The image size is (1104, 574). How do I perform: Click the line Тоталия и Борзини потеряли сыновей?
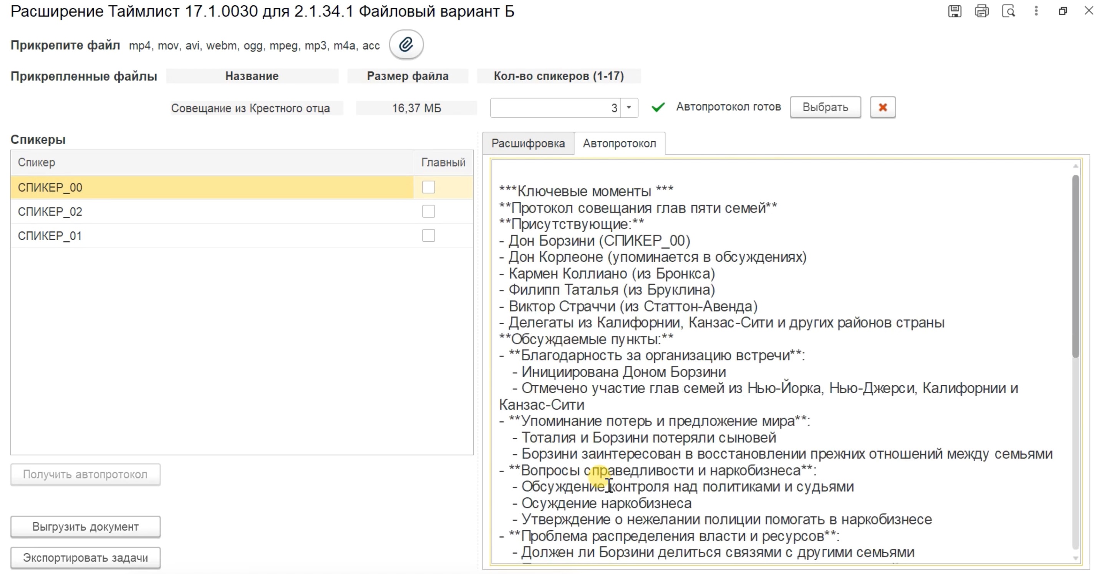644,437
